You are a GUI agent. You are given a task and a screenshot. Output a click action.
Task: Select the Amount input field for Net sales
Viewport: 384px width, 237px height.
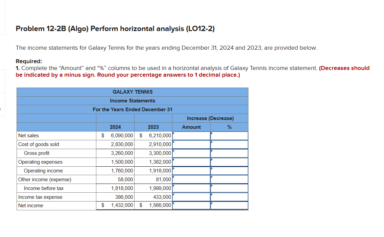[x=191, y=136]
